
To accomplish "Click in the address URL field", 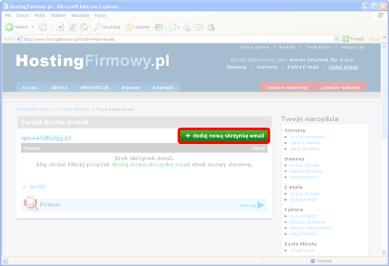I will [178, 39].
